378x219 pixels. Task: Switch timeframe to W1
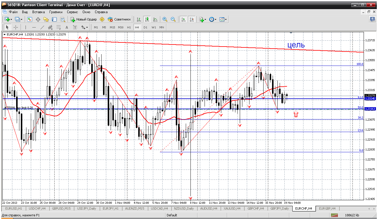coord(153,27)
